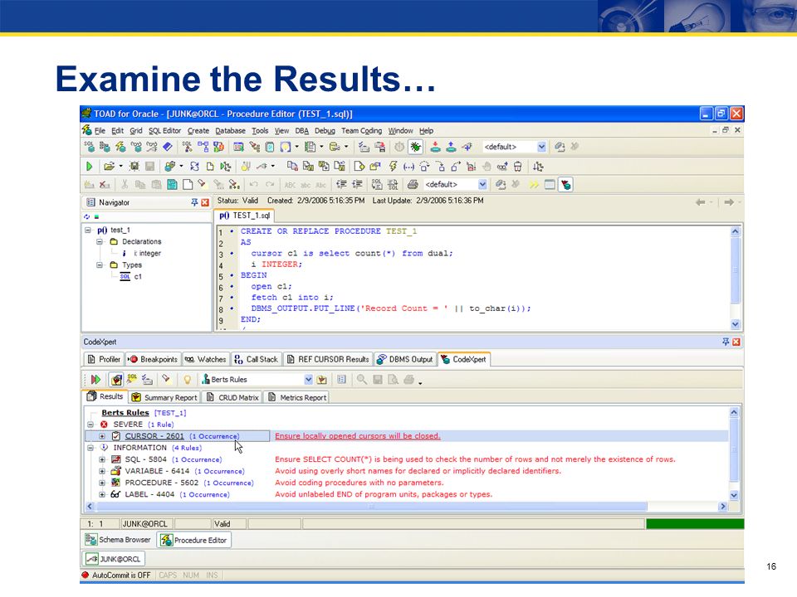
Task: Click the Step Over debug icon
Action: point(424,167)
